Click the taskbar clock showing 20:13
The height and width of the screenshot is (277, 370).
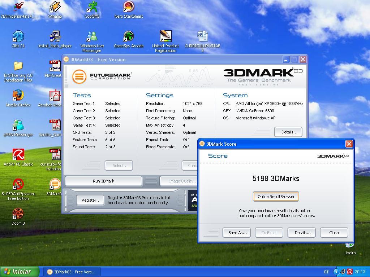click(x=360, y=272)
